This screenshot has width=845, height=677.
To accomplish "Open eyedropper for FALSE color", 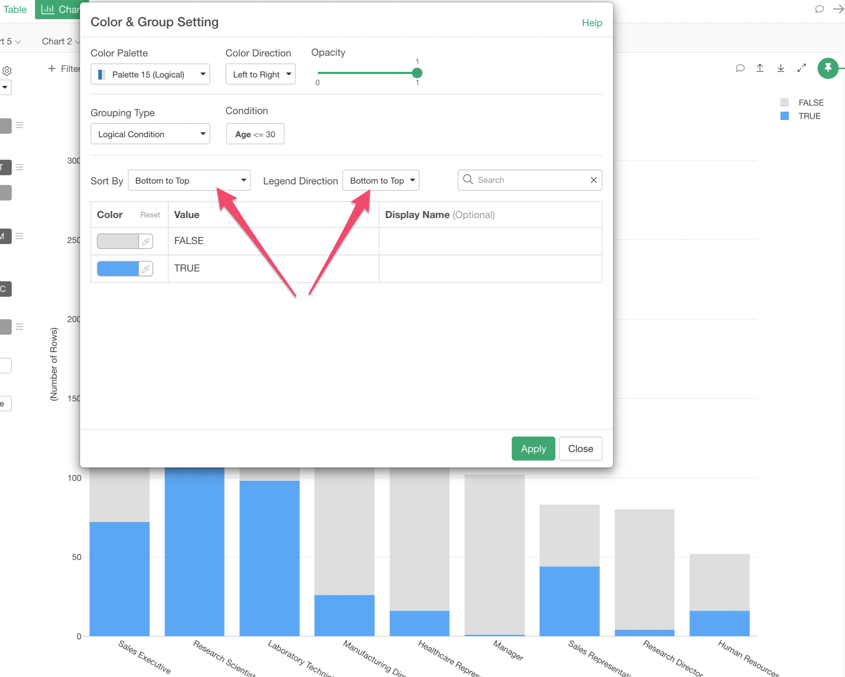I will (x=146, y=241).
